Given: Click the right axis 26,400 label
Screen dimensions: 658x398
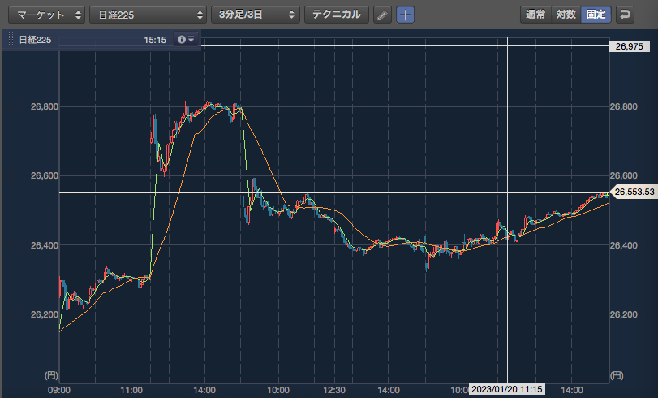Looking at the screenshot, I should coord(624,245).
